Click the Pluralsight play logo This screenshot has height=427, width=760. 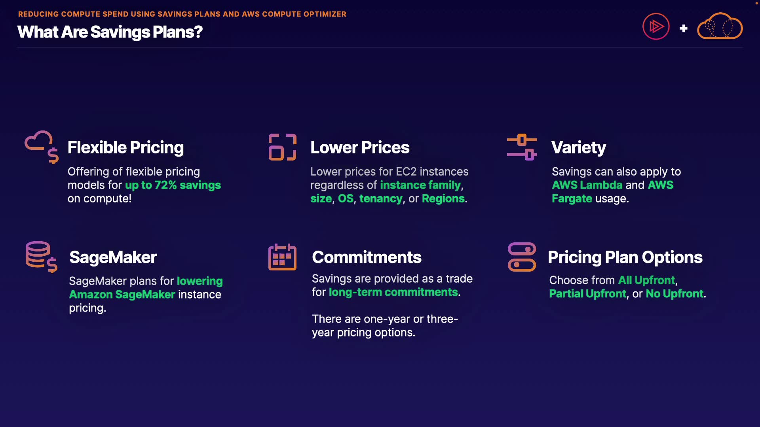click(656, 27)
